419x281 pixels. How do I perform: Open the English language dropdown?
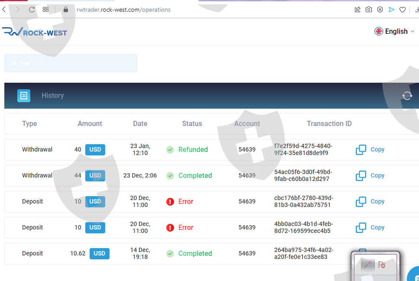394,31
